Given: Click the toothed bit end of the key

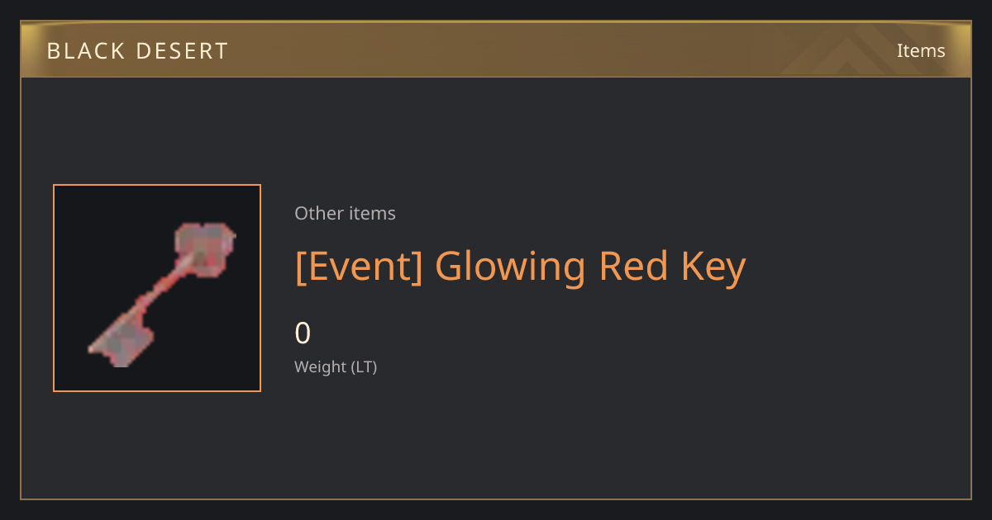Looking at the screenshot, I should 120,339.
